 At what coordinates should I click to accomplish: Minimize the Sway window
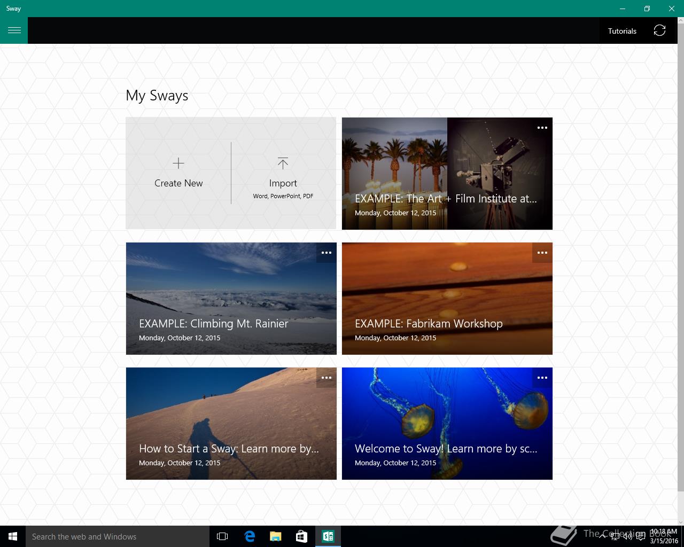pos(623,9)
